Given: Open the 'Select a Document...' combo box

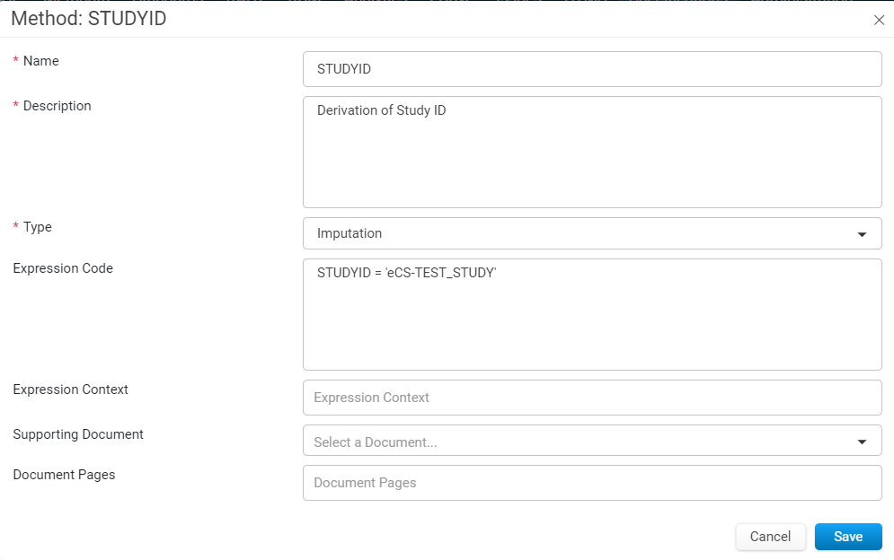Looking at the screenshot, I should click(592, 441).
